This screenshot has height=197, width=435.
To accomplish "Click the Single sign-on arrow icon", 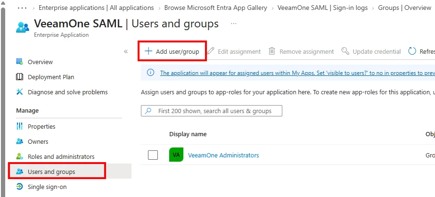I will 19,187.
